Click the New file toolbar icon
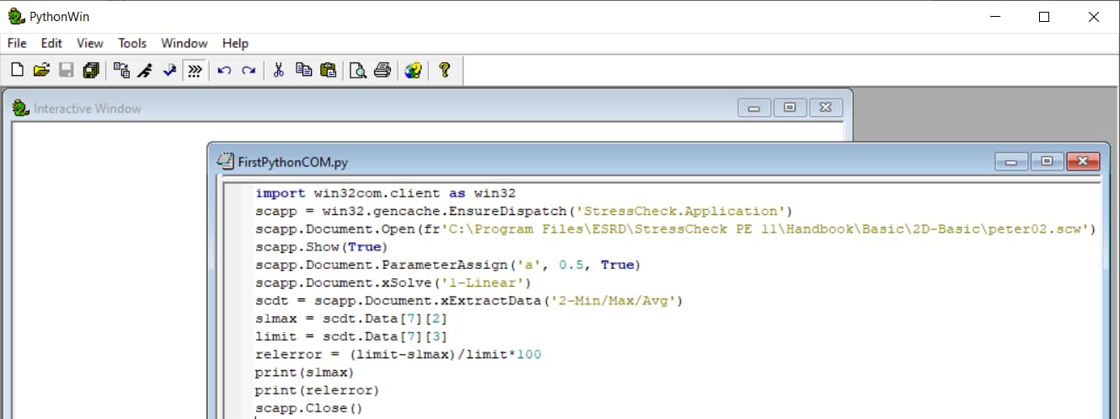The width and height of the screenshot is (1120, 419). click(17, 71)
